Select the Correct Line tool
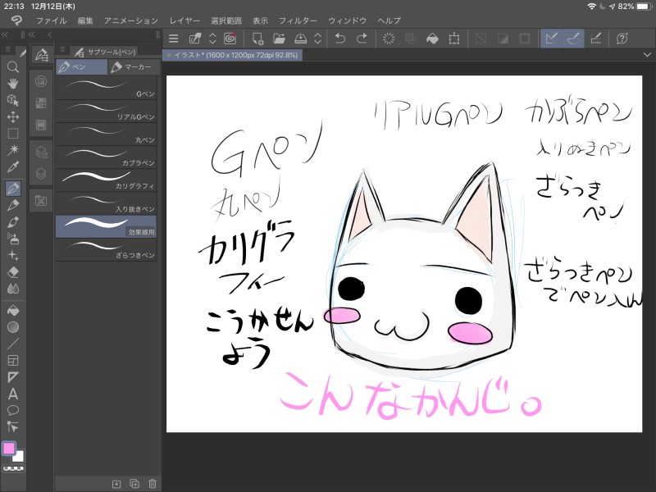656x492 pixels. coord(13,426)
